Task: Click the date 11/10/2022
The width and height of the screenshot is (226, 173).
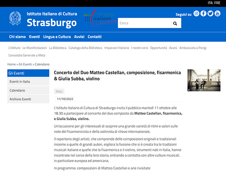Action: pyautogui.click(x=65, y=99)
